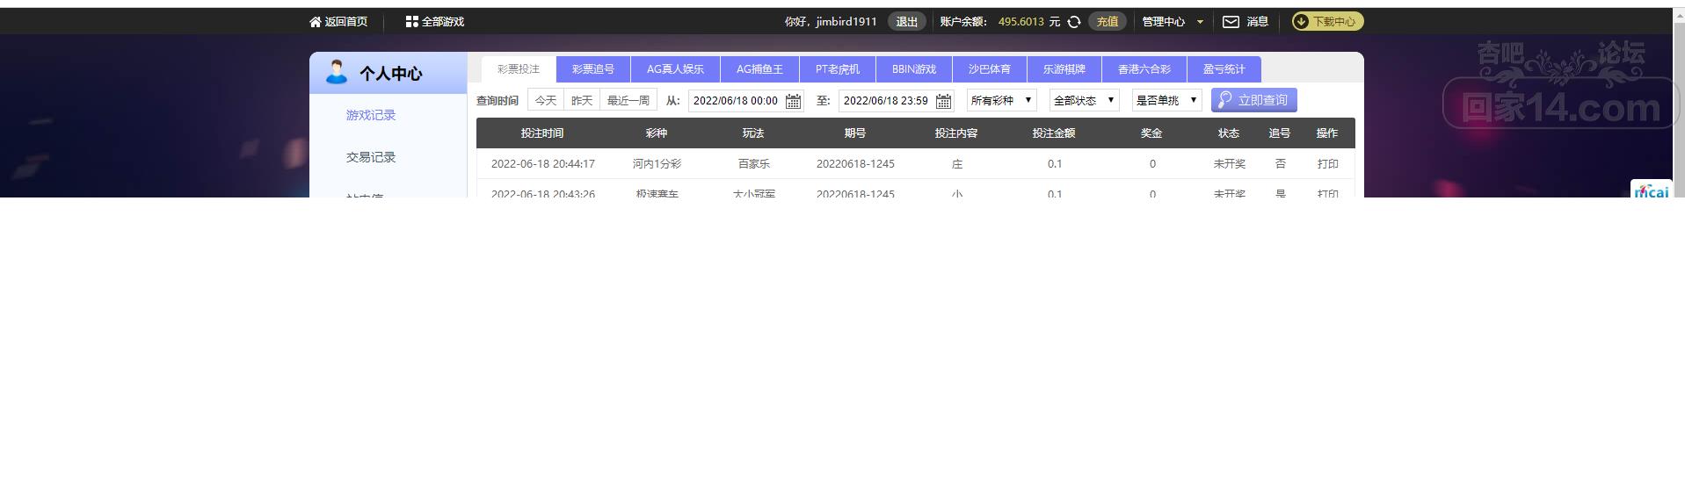Click the 充值 recharge button

[1108, 22]
